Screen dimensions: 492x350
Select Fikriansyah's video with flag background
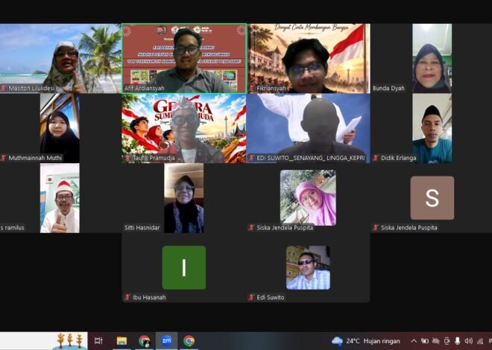pyautogui.click(x=309, y=58)
